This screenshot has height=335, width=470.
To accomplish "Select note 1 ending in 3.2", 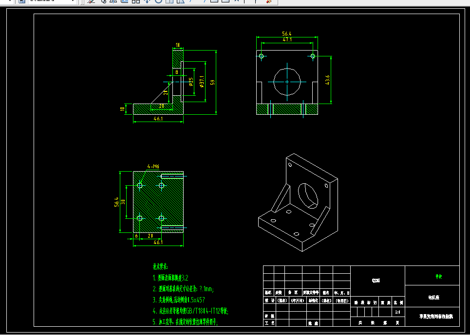I will point(170,278).
